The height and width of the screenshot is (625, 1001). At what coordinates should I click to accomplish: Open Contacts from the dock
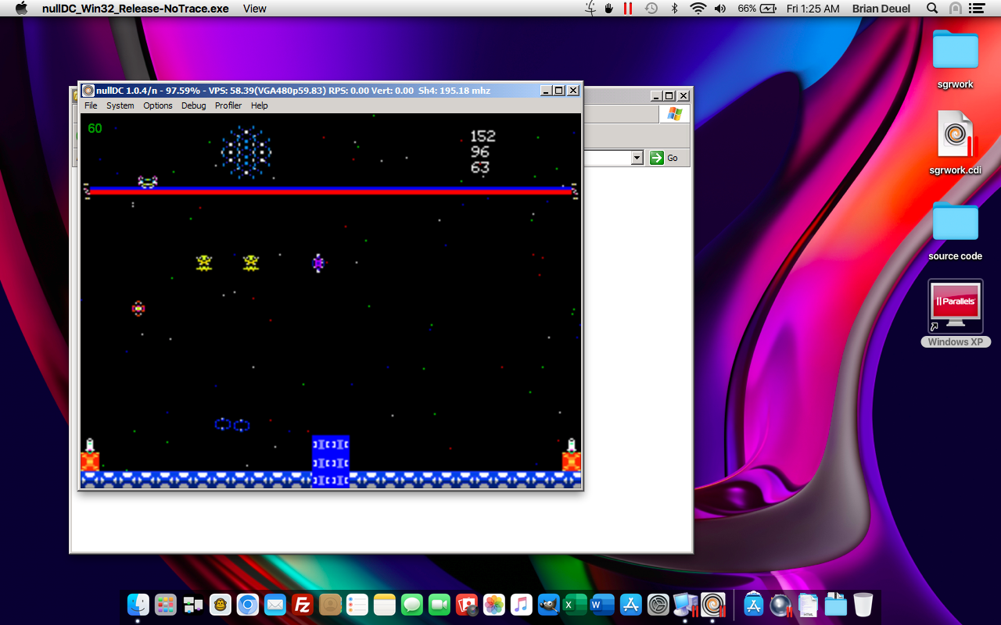(x=330, y=605)
